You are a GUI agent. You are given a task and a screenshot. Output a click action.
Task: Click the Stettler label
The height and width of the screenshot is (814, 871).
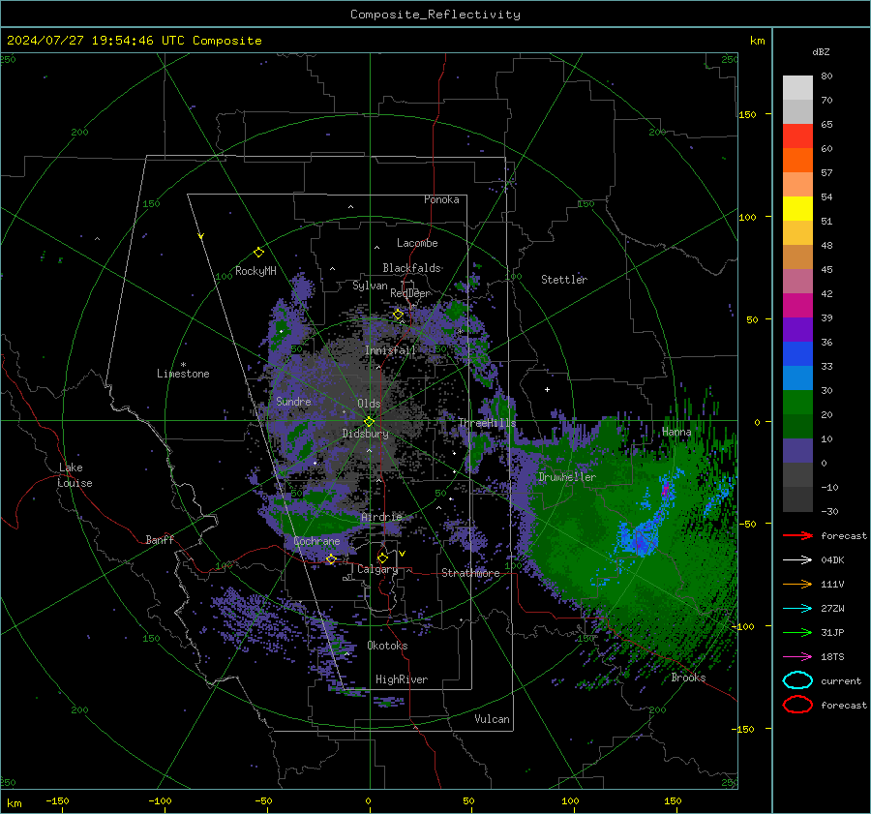564,280
